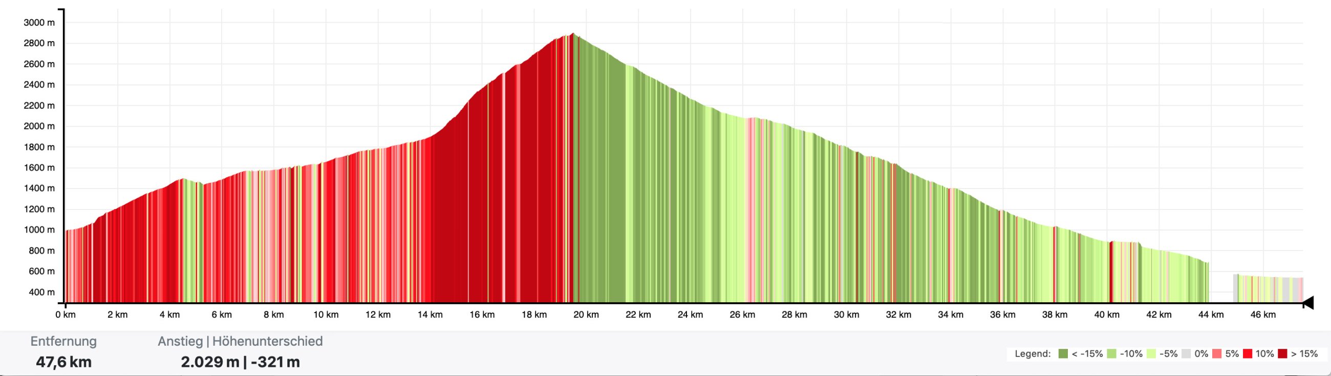
Task: Click the Entfernung label
Action: click(63, 341)
